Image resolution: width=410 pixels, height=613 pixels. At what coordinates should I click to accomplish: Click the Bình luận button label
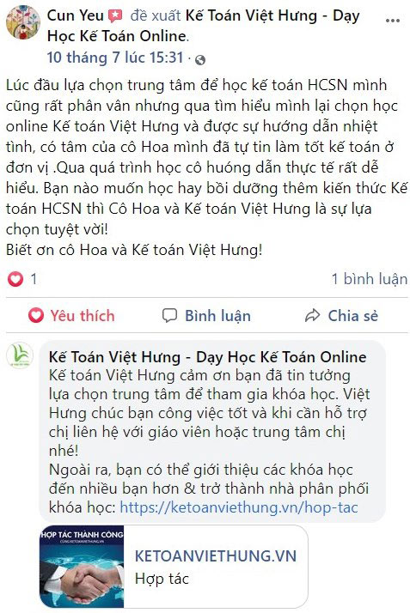218,316
